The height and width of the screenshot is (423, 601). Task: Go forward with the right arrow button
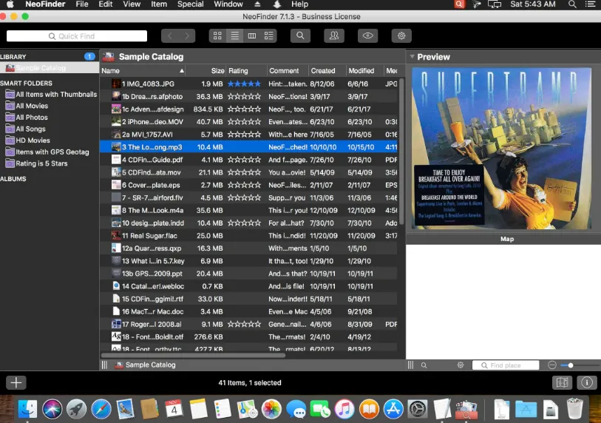[187, 35]
